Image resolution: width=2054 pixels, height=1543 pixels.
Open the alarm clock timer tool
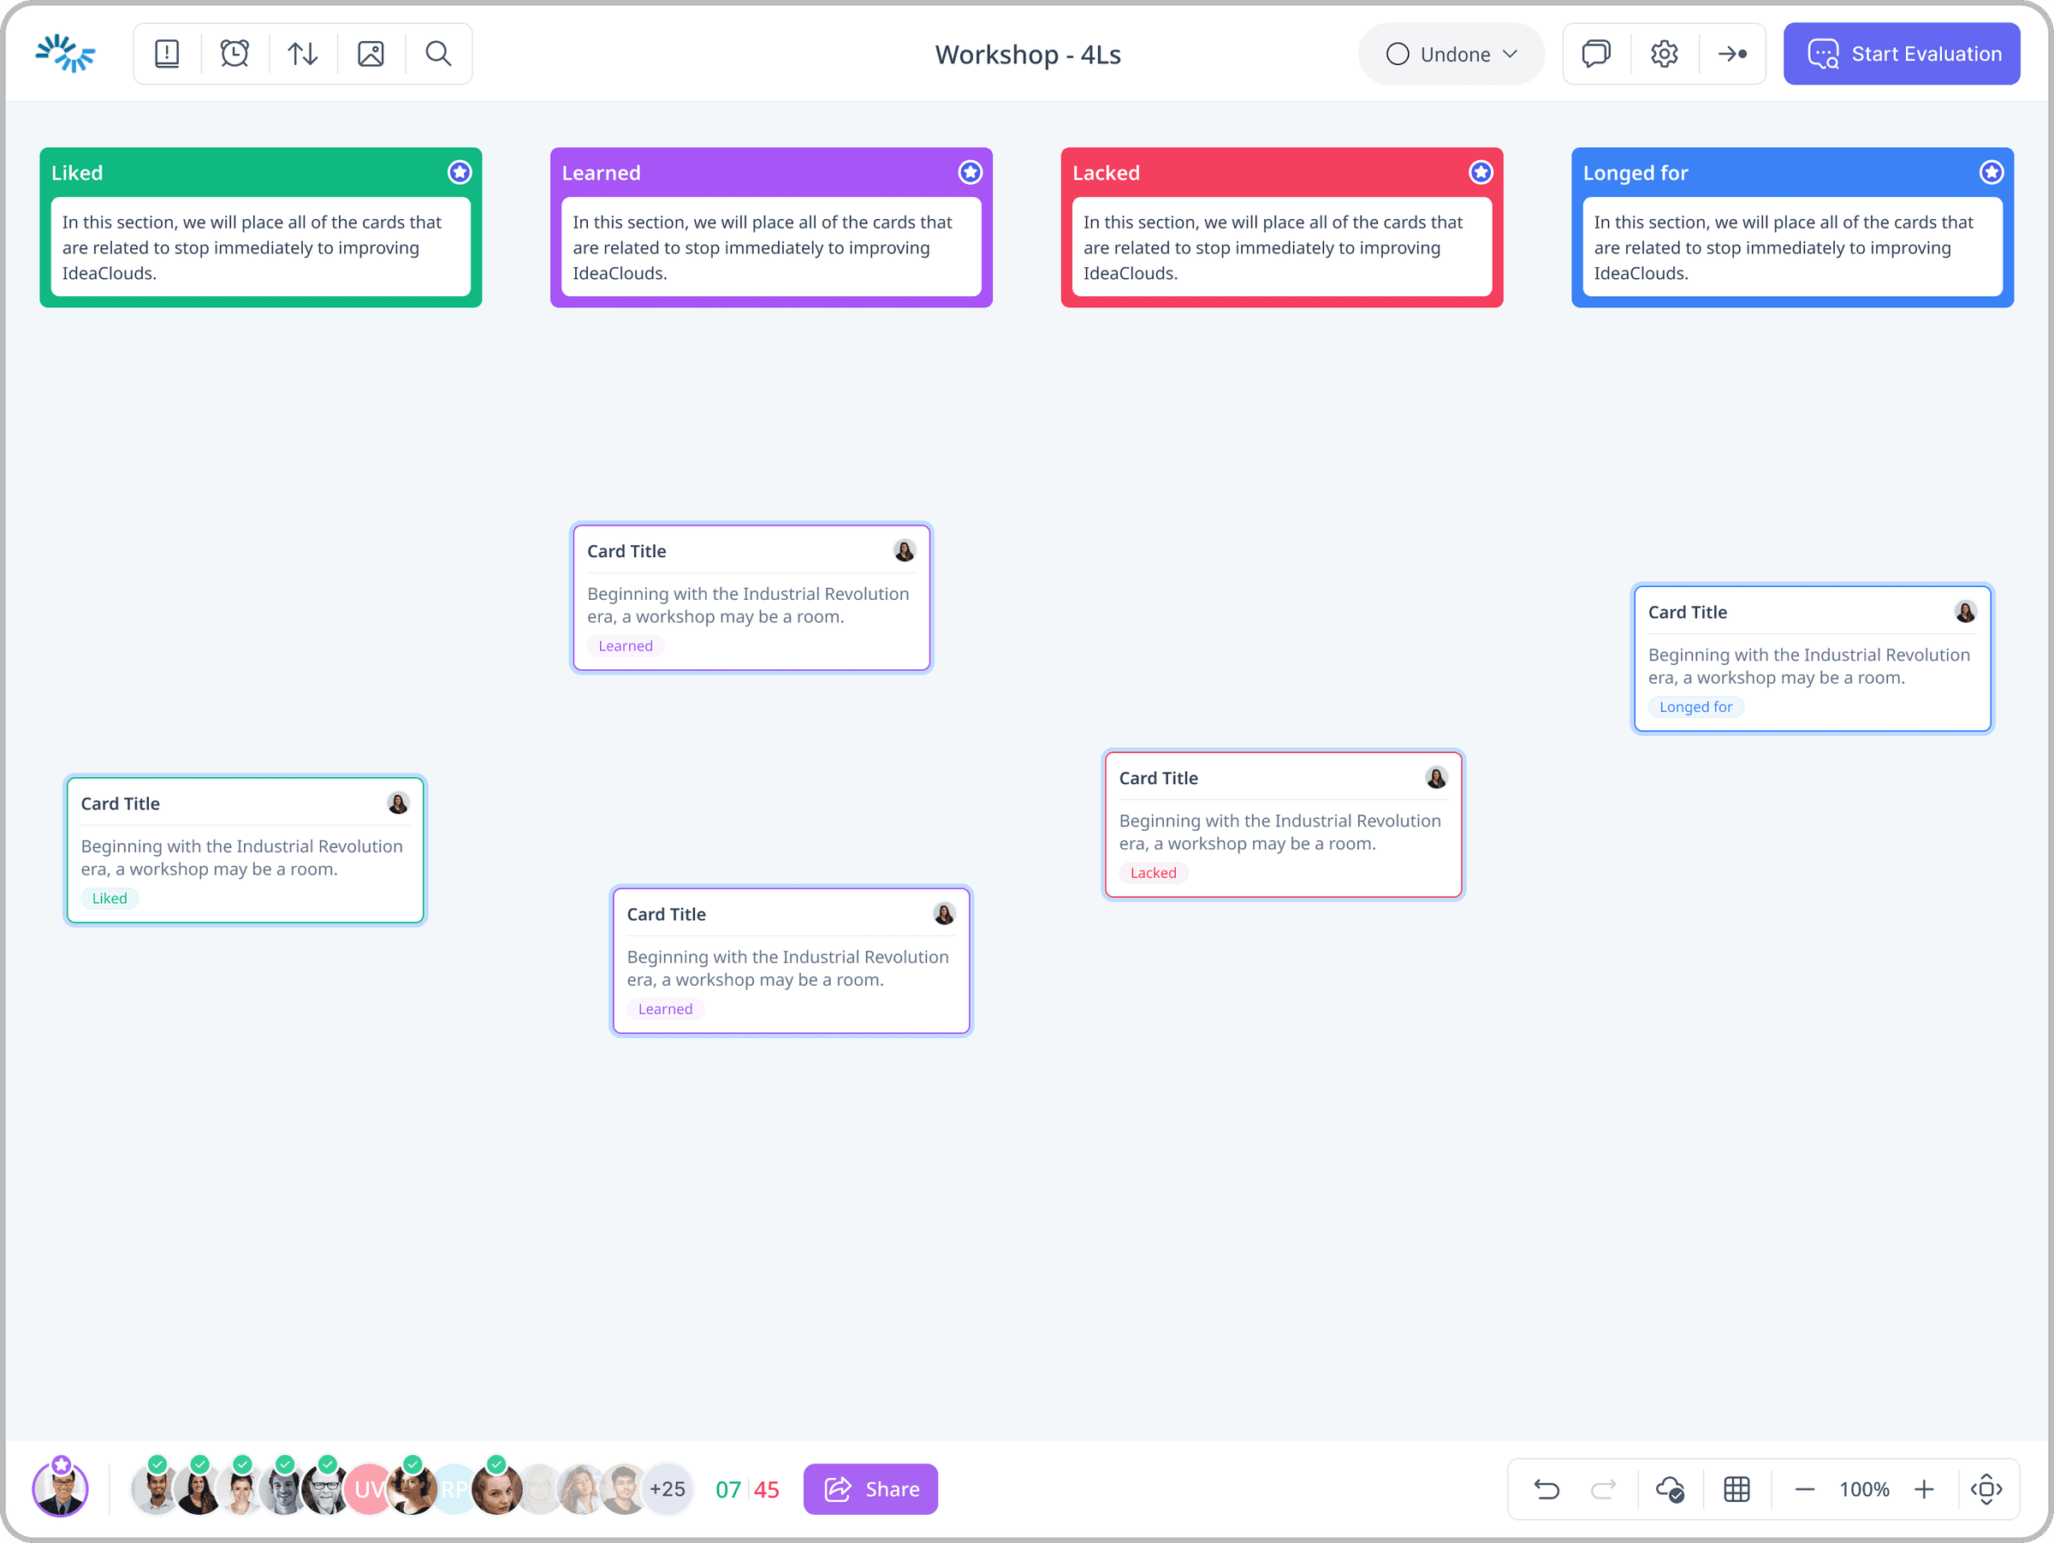pyautogui.click(x=235, y=54)
